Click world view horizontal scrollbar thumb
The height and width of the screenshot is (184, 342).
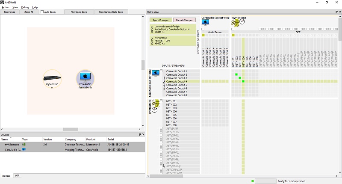[71, 129]
